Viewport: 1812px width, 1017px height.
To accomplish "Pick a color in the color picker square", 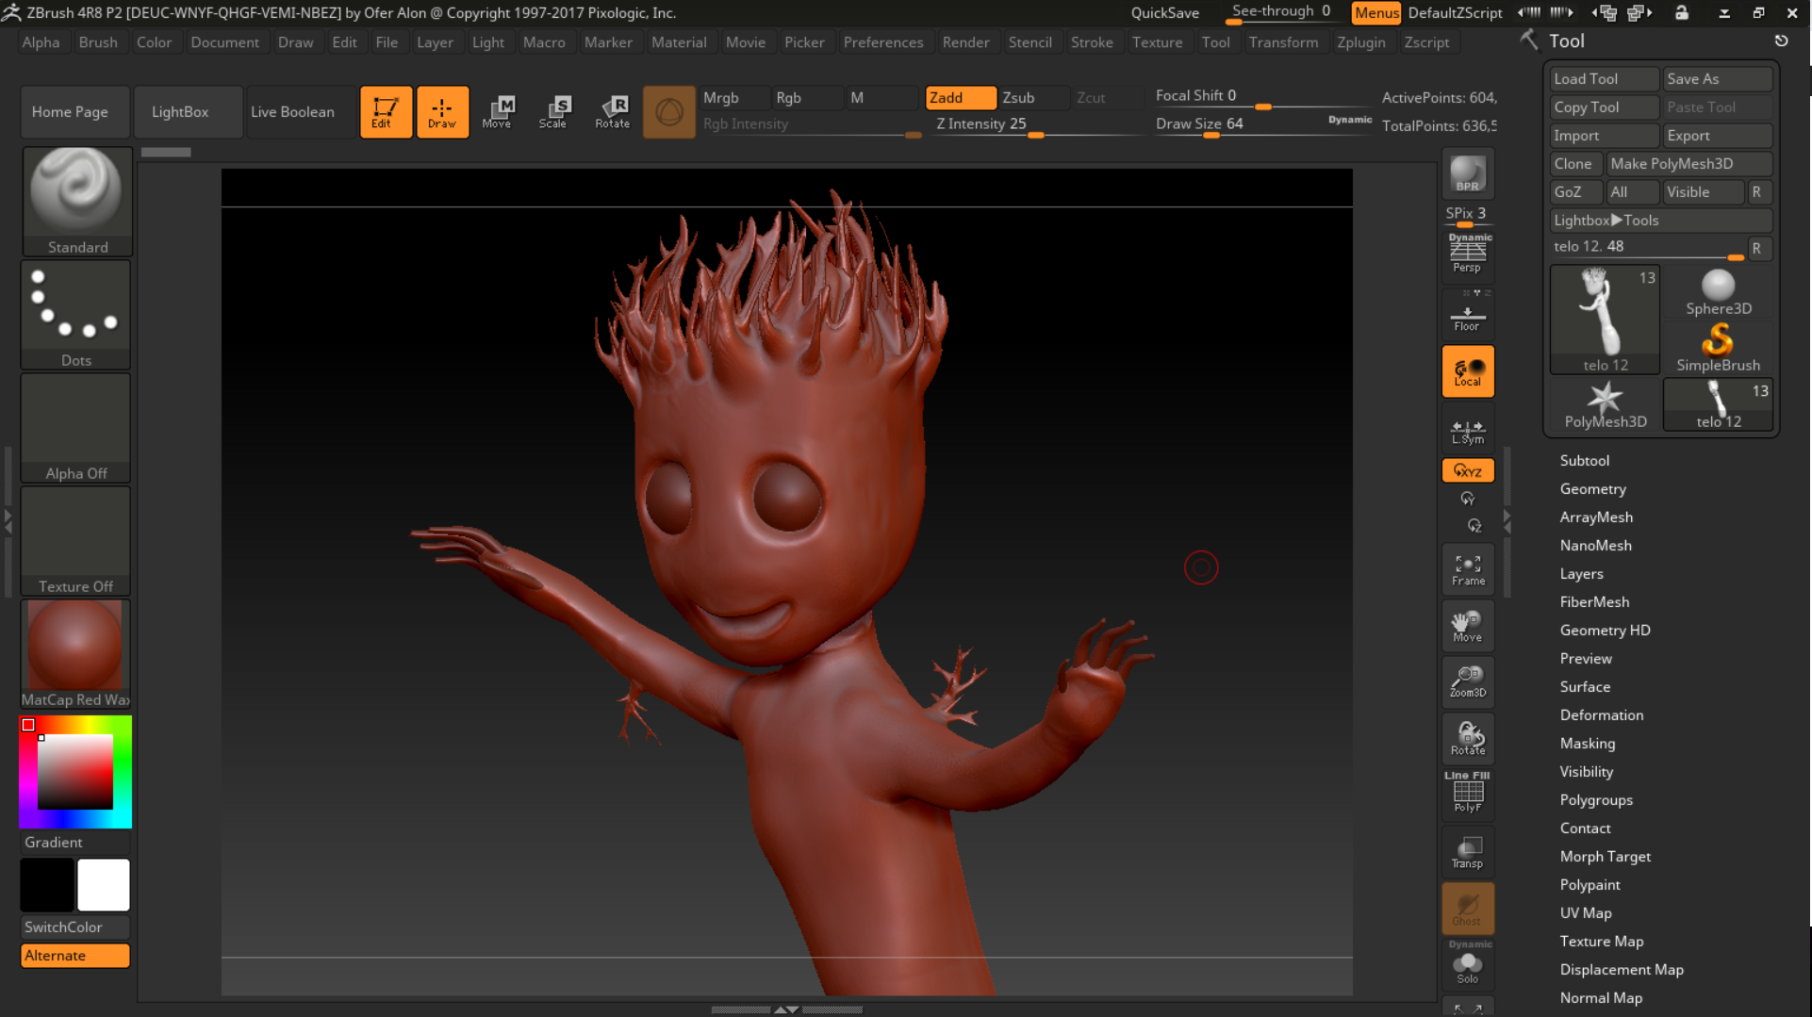I will (75, 772).
